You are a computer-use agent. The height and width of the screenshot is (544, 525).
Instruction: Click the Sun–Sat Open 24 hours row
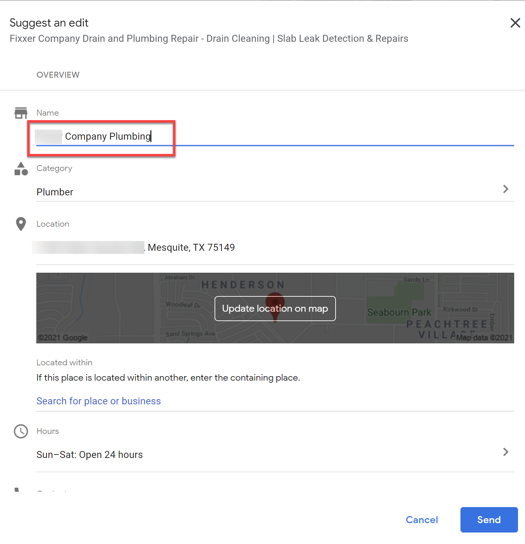(89, 454)
